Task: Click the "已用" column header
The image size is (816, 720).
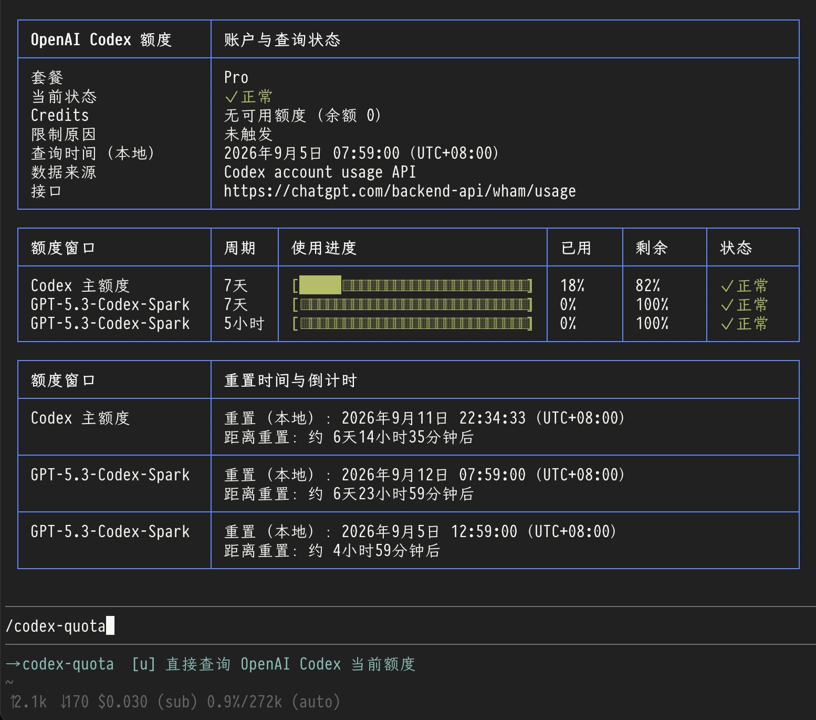Action: coord(577,248)
